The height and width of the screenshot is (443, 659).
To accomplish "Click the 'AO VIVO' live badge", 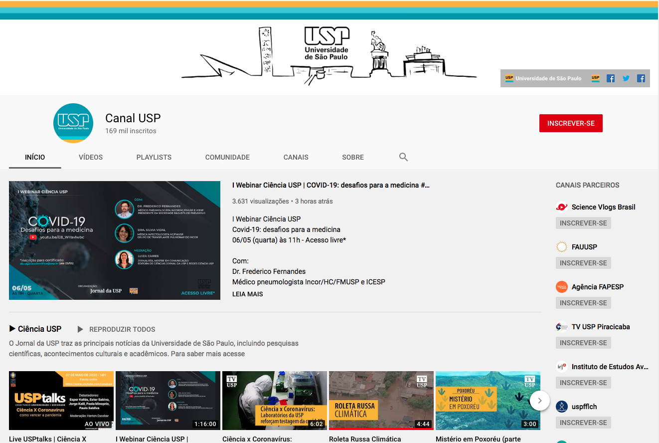I will point(97,424).
